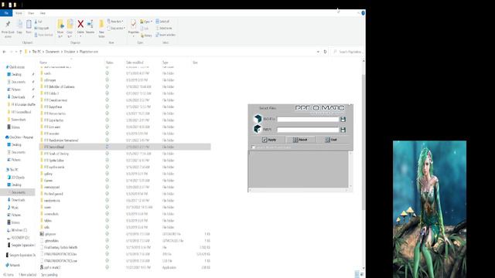The width and height of the screenshot is (495, 278).
Task: Click the Explorer search box
Action: 346,52
